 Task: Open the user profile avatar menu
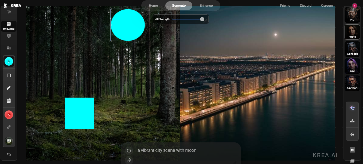[355, 5]
